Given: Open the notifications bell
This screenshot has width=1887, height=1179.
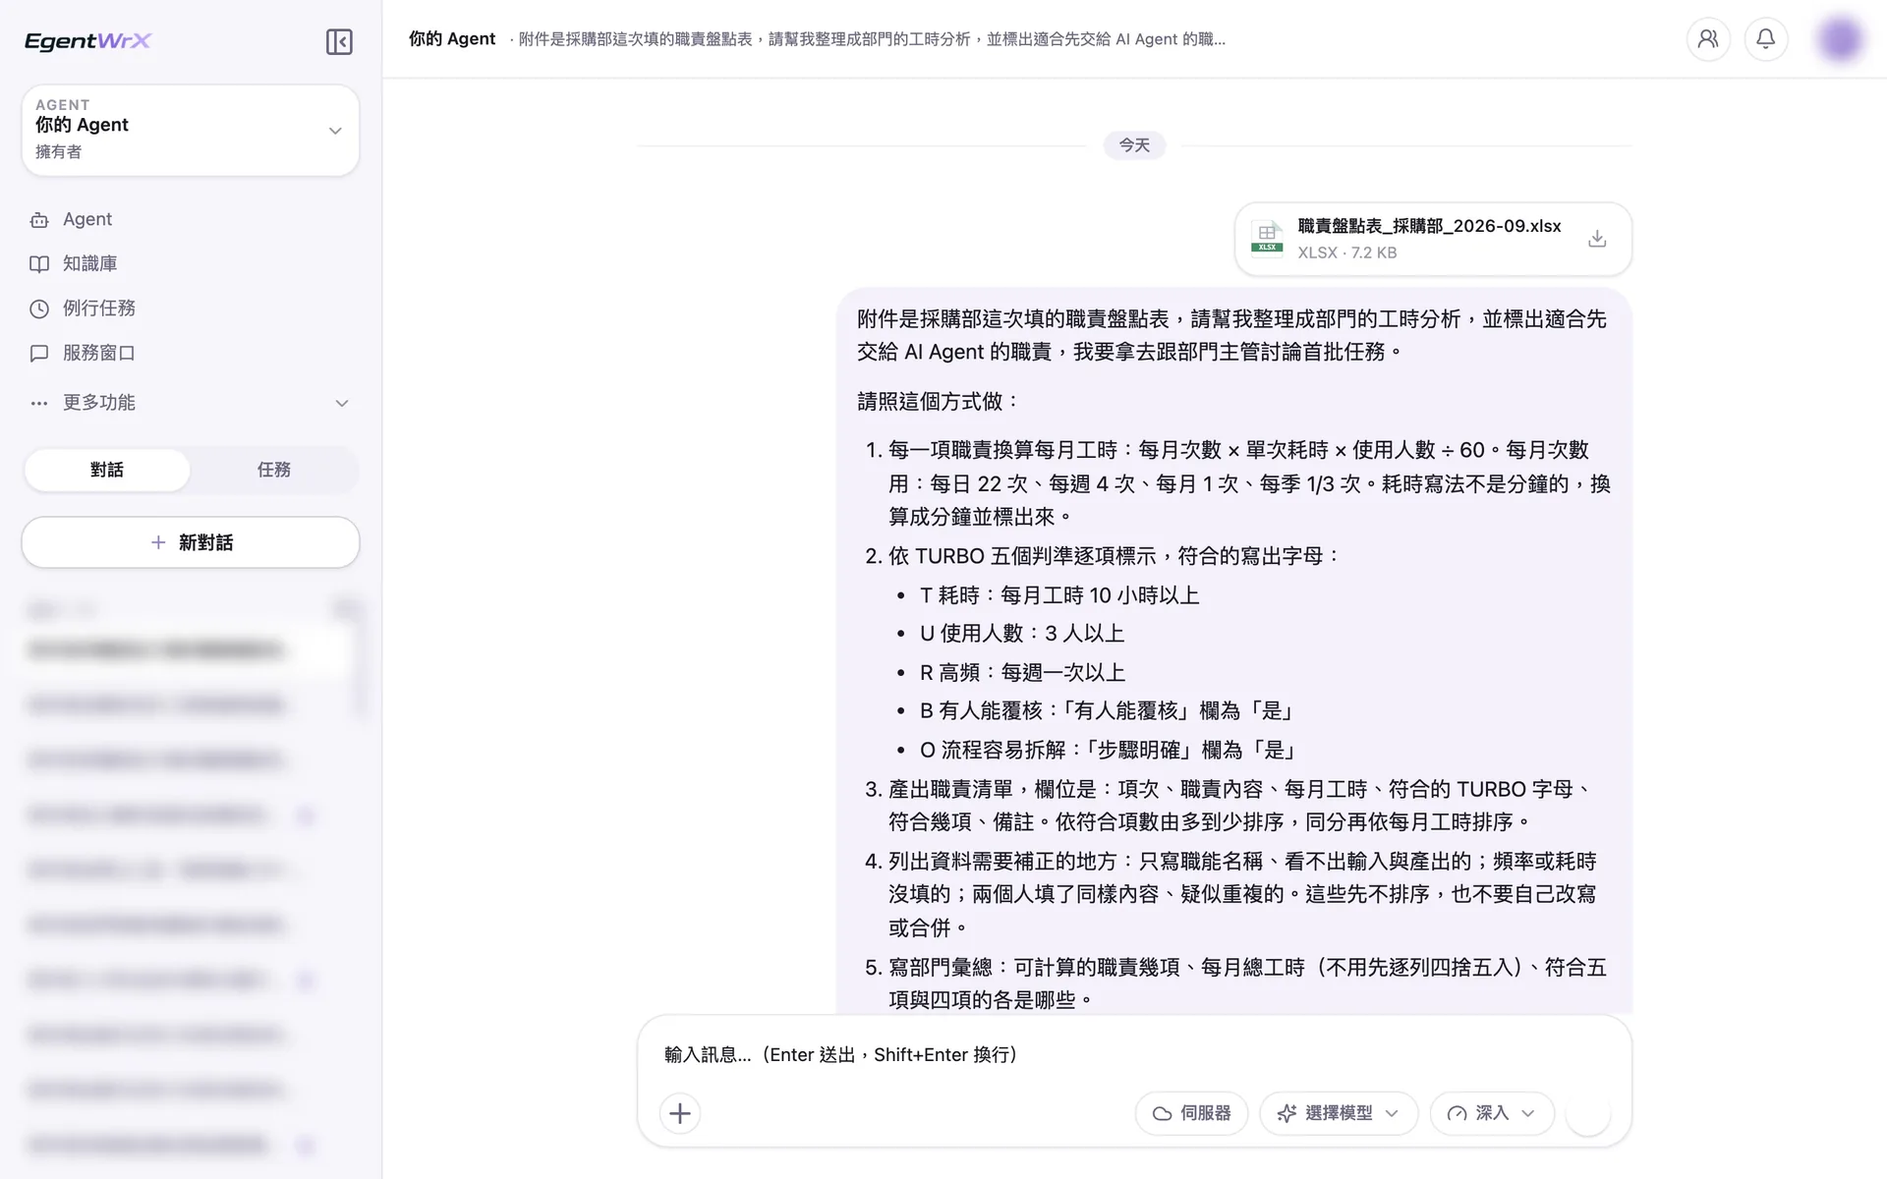Looking at the screenshot, I should [x=1765, y=39].
